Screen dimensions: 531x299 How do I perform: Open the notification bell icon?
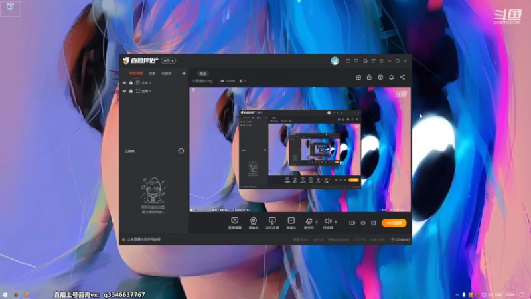[x=391, y=77]
